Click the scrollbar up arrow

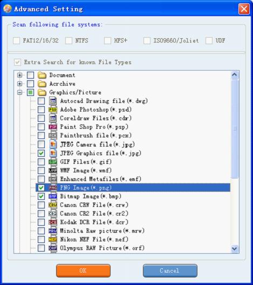click(x=235, y=74)
